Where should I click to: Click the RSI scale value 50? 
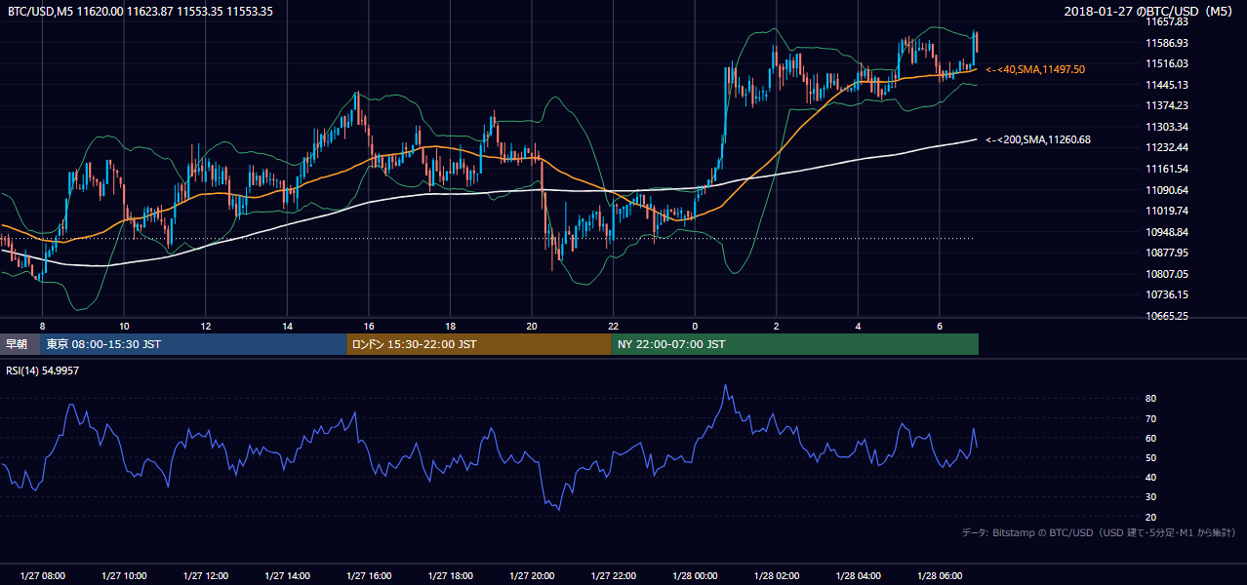point(1150,457)
